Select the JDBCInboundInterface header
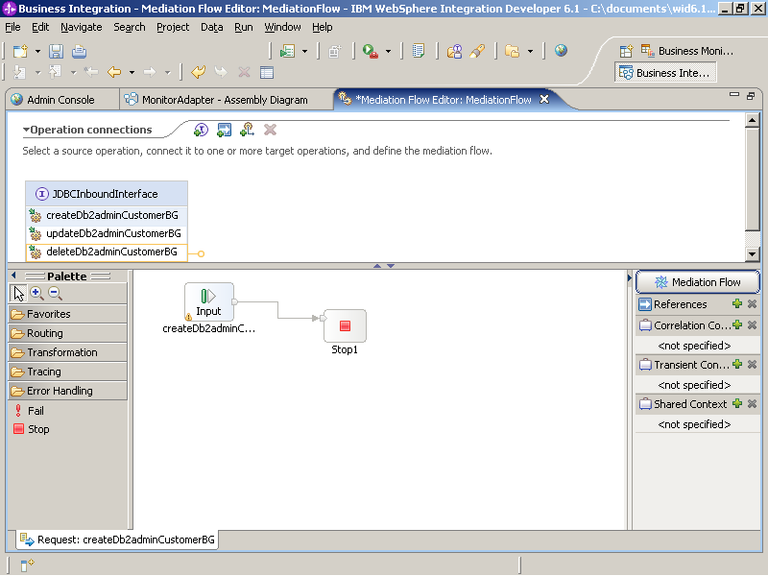This screenshot has width=768, height=576. point(107,194)
